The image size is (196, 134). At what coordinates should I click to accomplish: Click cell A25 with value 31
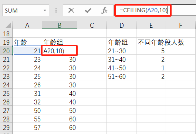27,93
